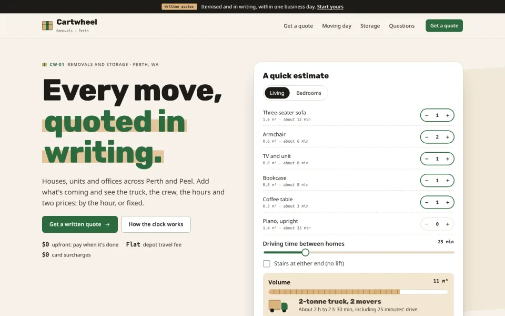
Task: Decrease TV and unit count
Action: click(x=427, y=159)
